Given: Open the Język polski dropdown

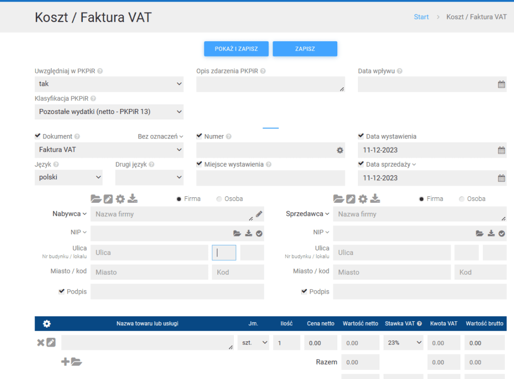Looking at the screenshot, I should tap(68, 177).
